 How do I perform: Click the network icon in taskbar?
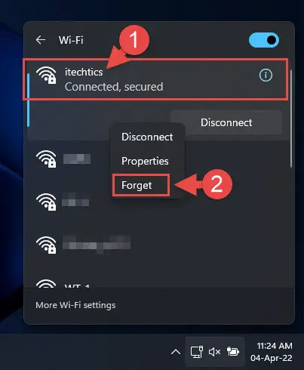coord(197,352)
